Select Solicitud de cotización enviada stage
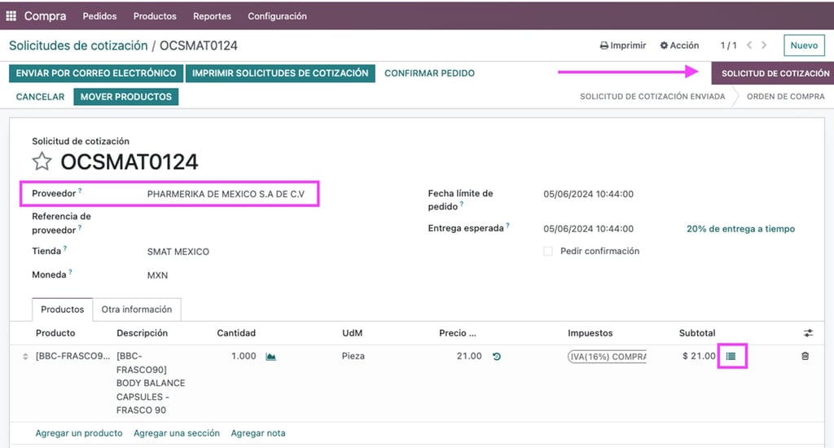Image resolution: width=834 pixels, height=448 pixels. [x=652, y=96]
